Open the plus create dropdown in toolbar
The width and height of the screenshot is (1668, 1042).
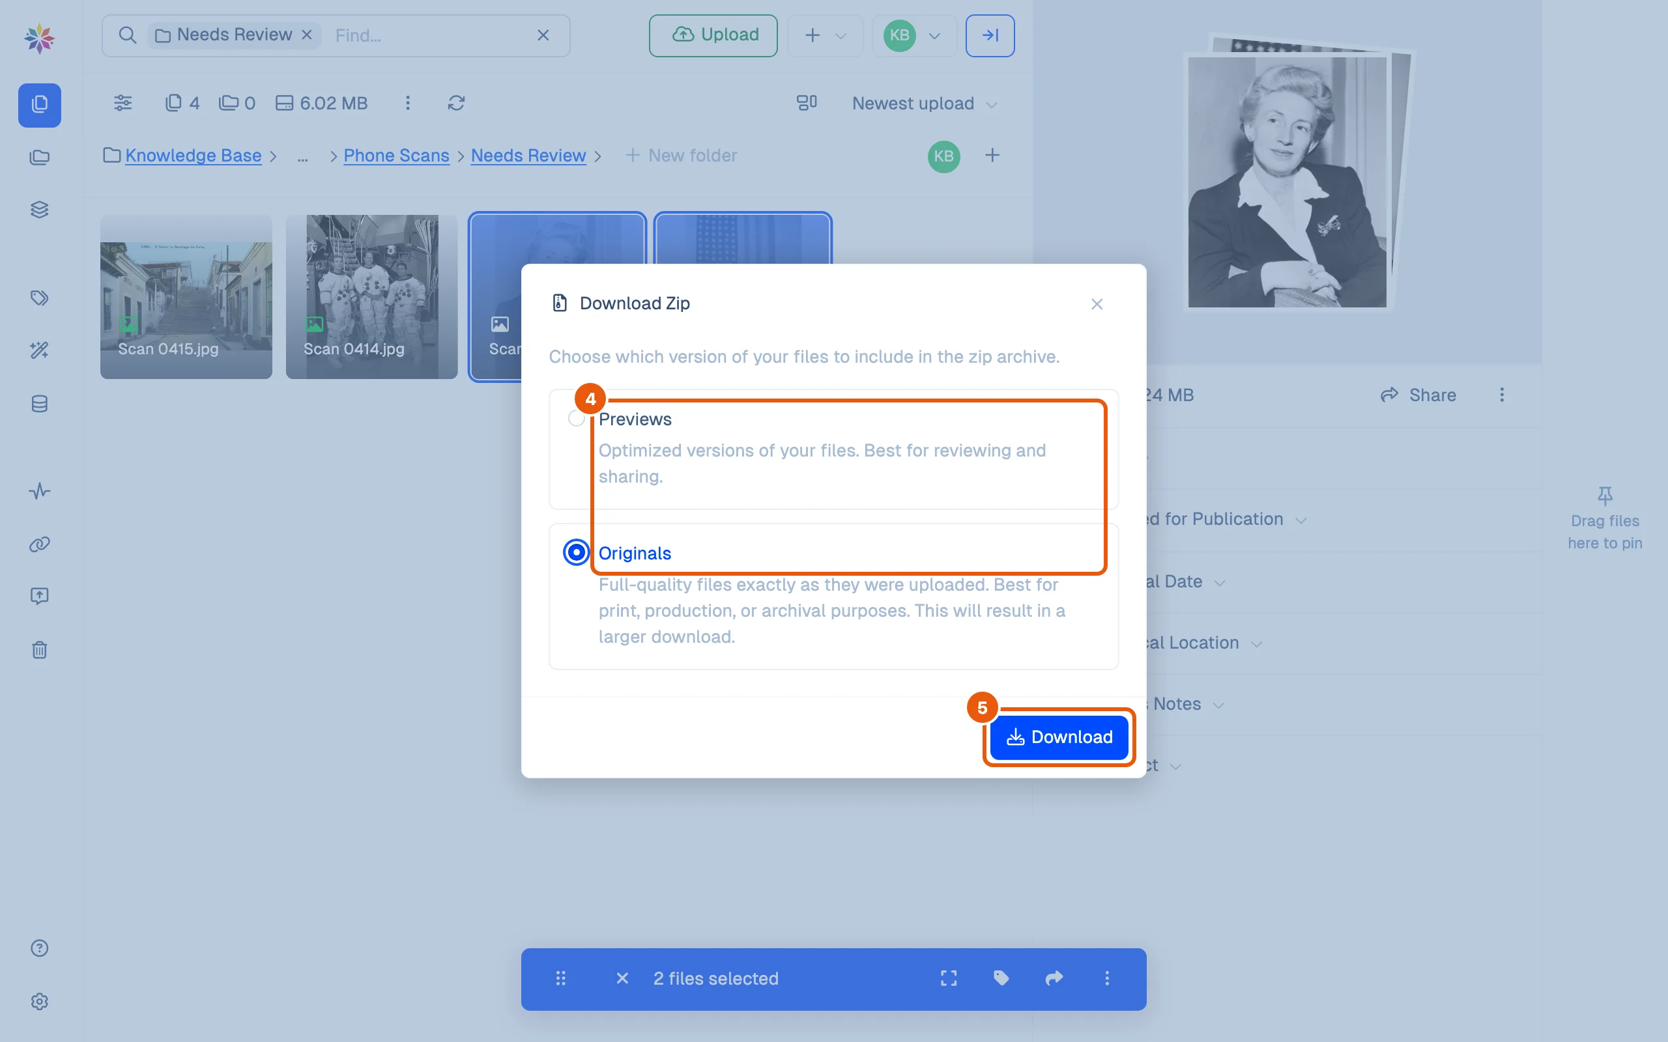click(825, 35)
